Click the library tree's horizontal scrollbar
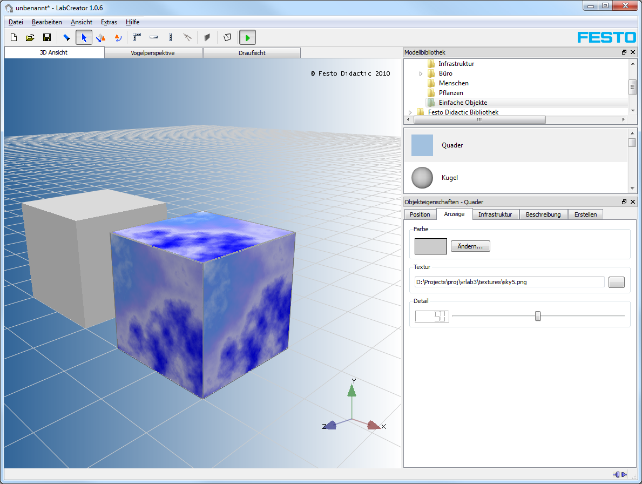642x484 pixels. click(479, 120)
